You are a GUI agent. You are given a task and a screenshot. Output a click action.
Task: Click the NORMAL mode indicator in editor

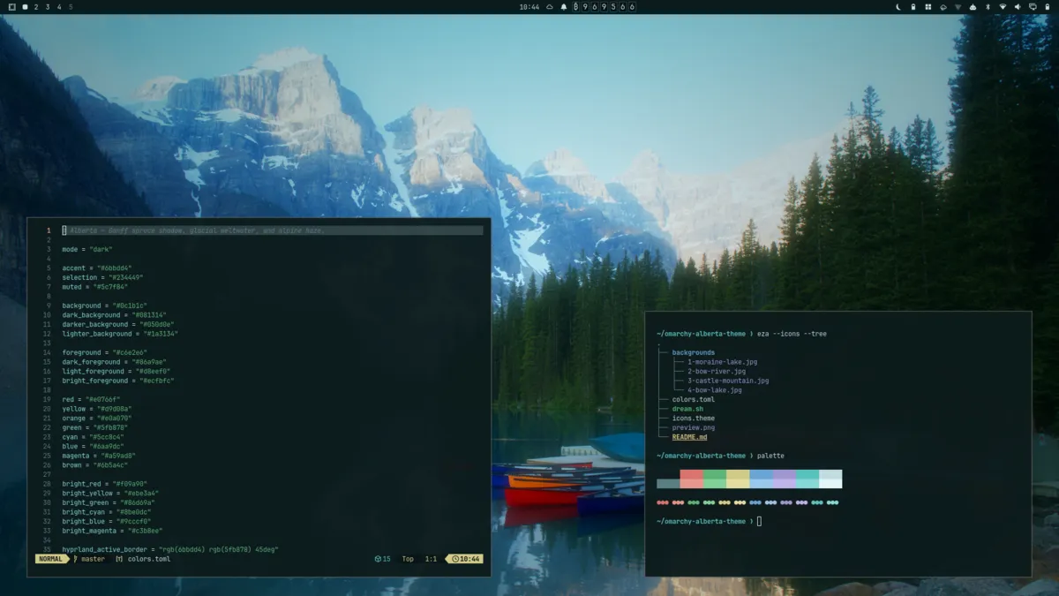click(x=50, y=559)
